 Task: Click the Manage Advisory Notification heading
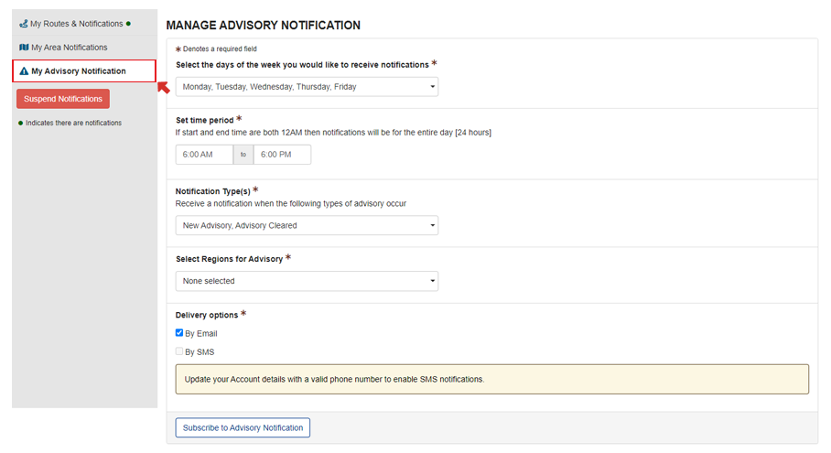(263, 25)
